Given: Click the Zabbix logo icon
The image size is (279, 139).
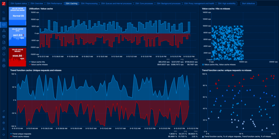Looking at the screenshot, I should tap(4, 3).
